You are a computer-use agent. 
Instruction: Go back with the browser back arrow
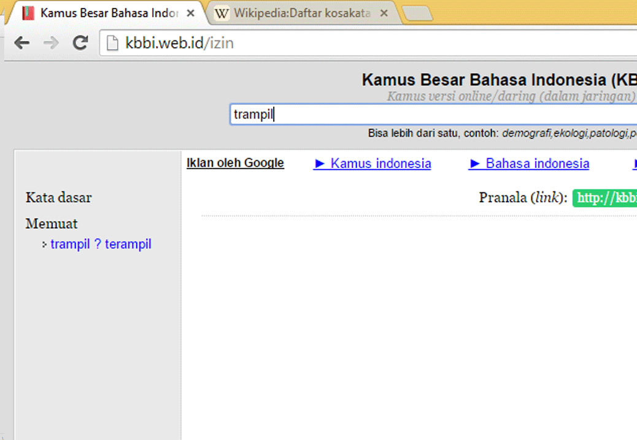click(x=21, y=42)
